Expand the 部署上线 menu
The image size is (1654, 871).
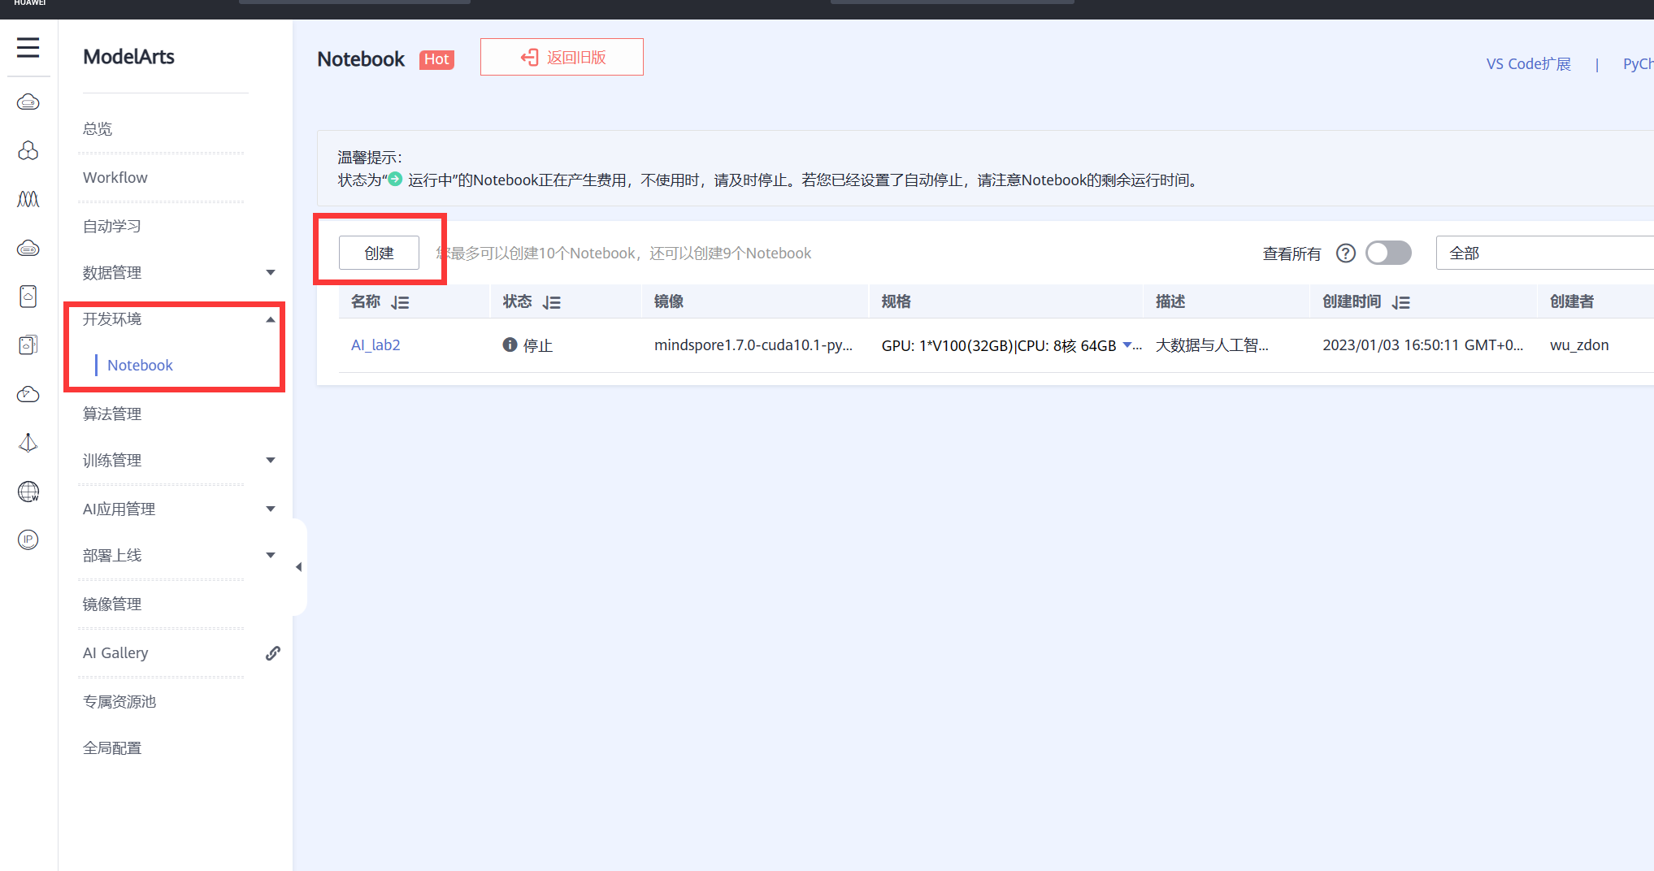[x=271, y=556]
